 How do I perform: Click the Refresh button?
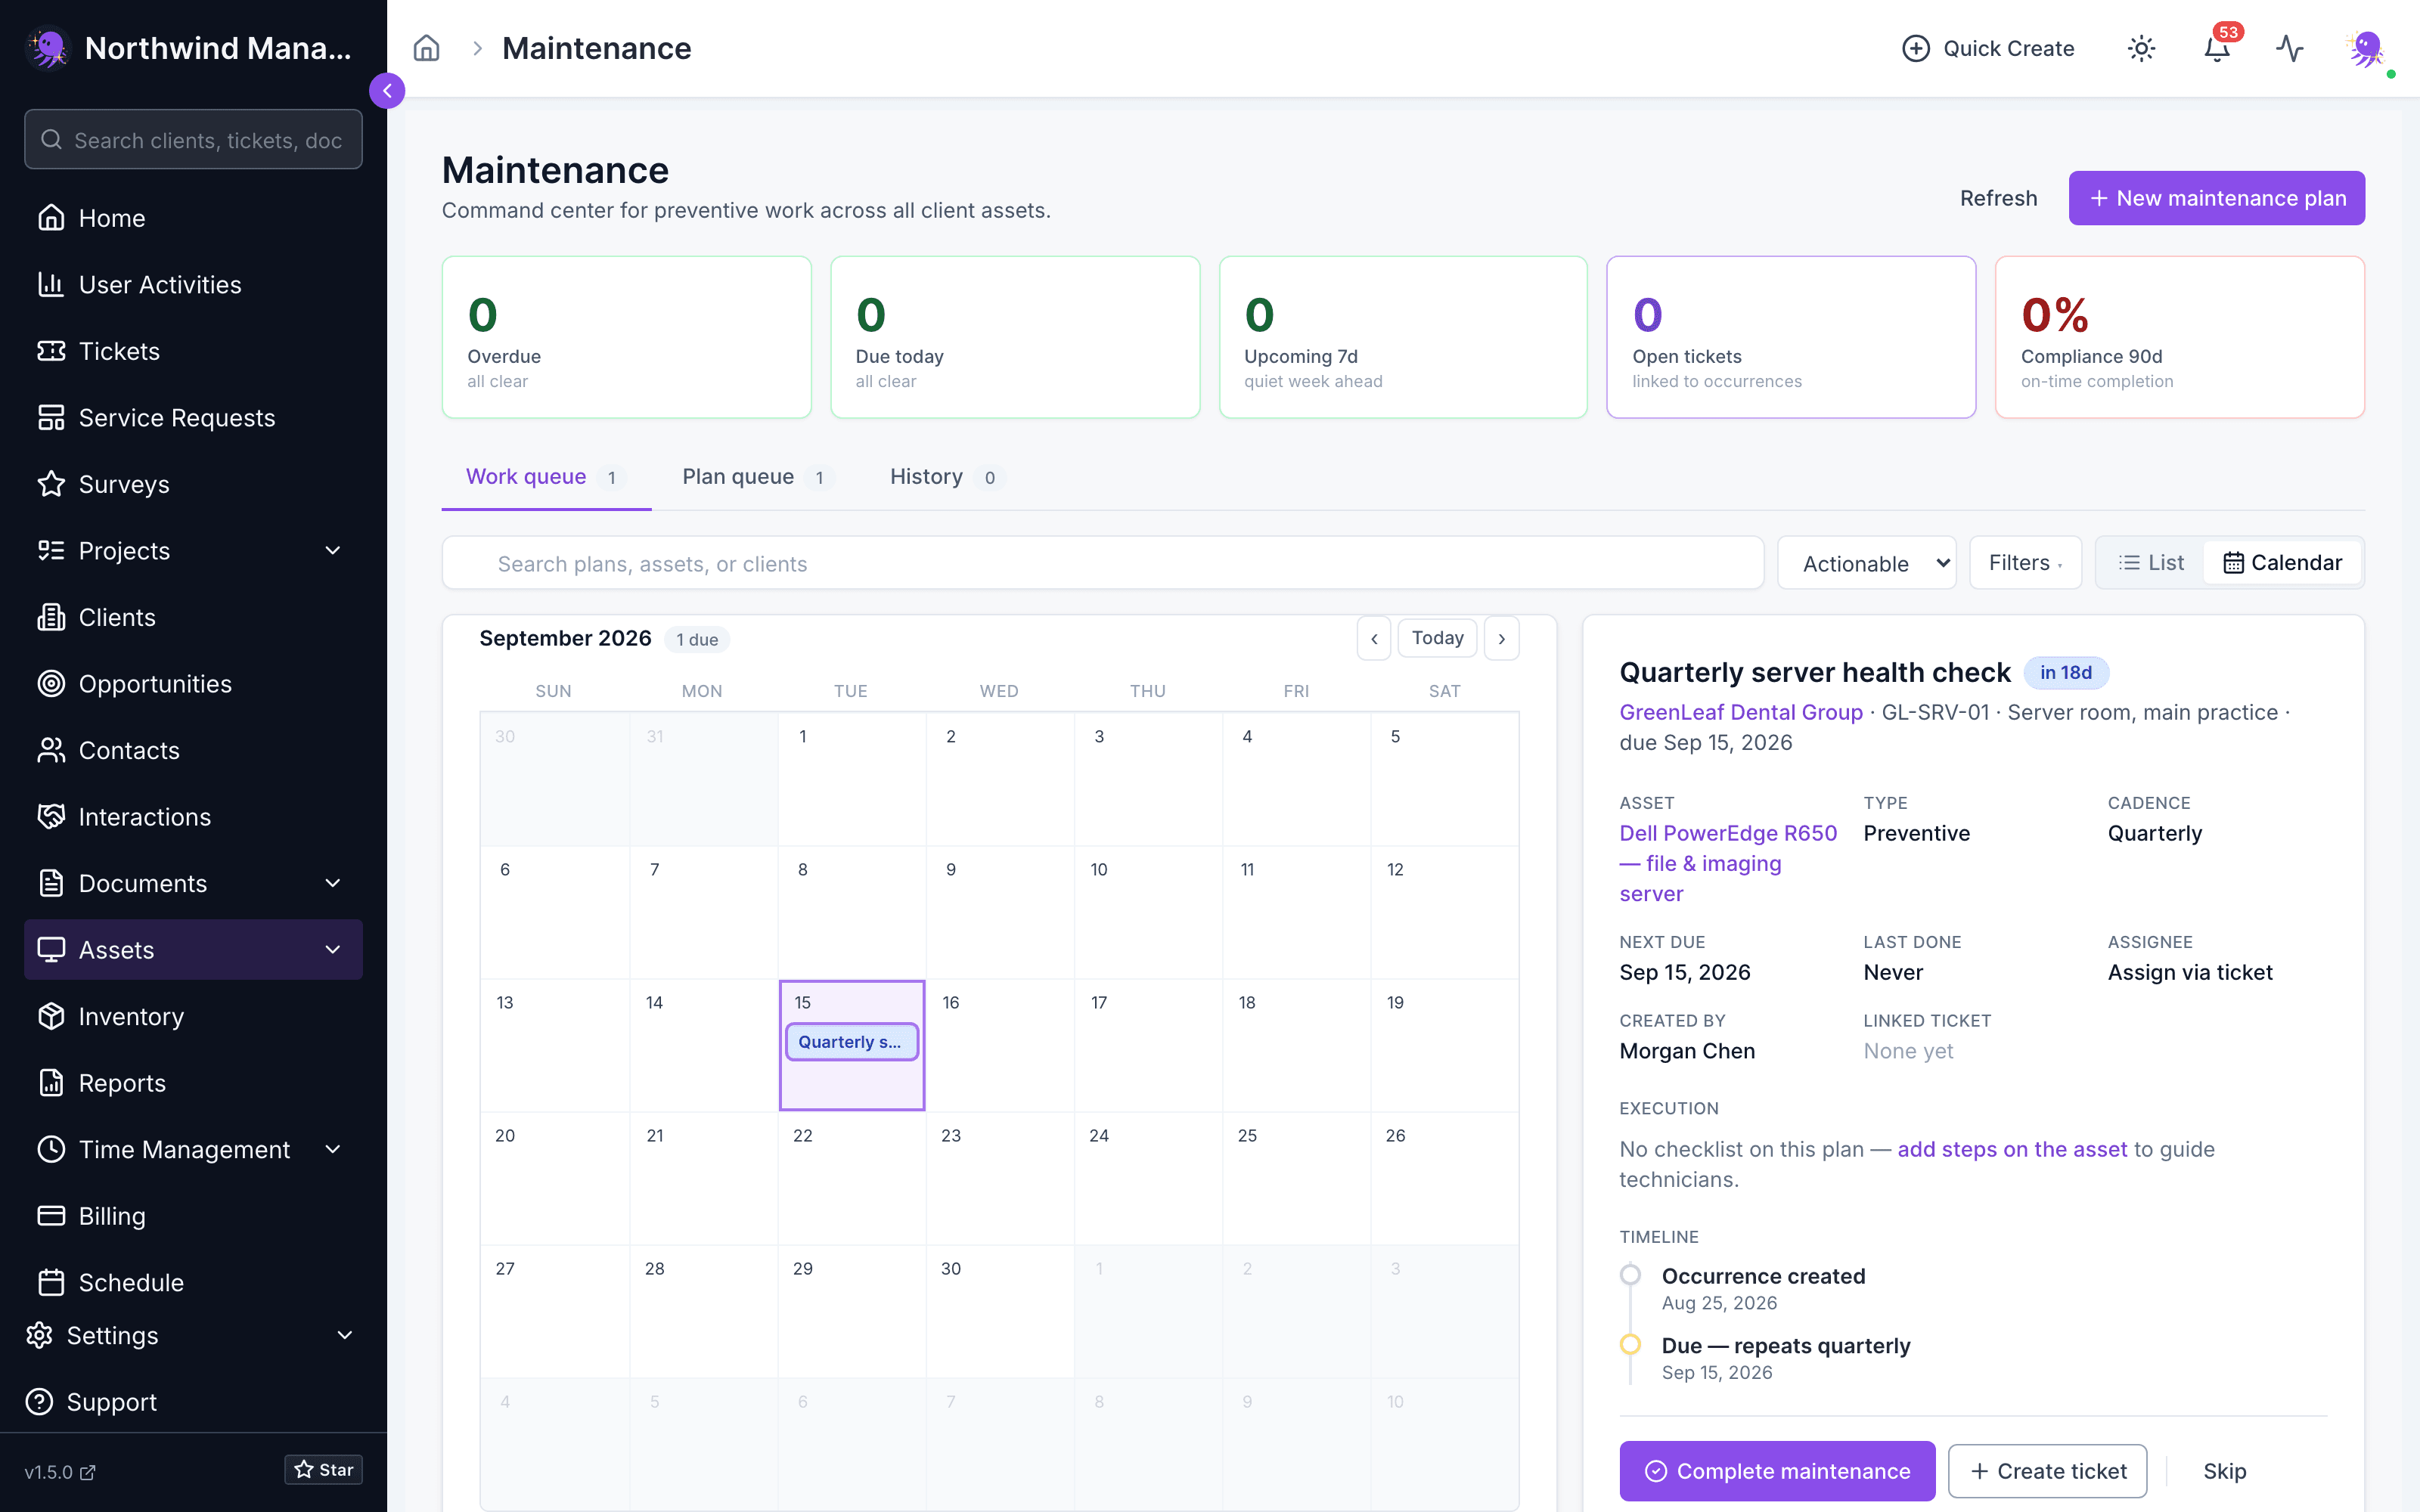(x=1998, y=198)
